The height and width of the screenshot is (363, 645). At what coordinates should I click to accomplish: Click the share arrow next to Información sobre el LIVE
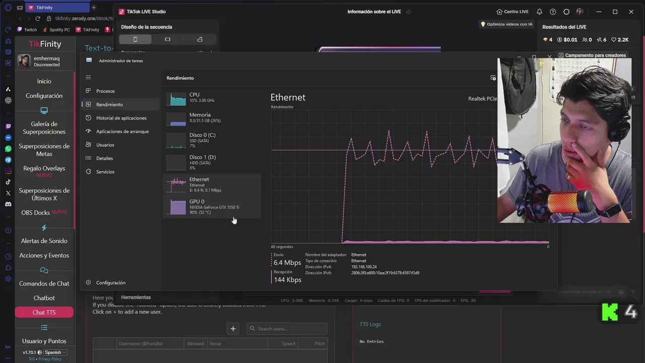click(409, 12)
